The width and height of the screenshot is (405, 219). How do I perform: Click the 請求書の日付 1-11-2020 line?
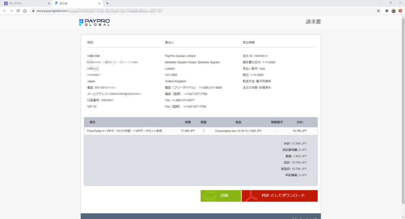point(259,62)
